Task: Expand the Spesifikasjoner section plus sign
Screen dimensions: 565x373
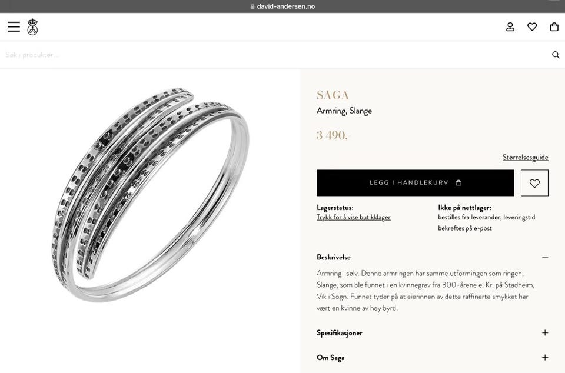Action: tap(545, 332)
